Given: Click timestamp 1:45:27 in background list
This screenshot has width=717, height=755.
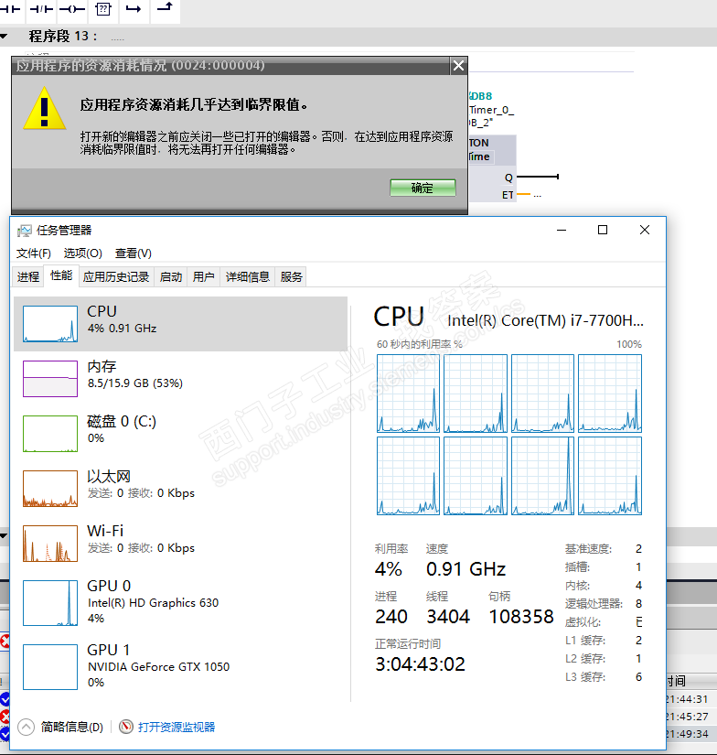Looking at the screenshot, I should pyautogui.click(x=688, y=717).
